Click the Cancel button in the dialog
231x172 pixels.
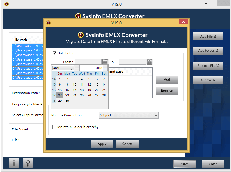[x=128, y=144]
